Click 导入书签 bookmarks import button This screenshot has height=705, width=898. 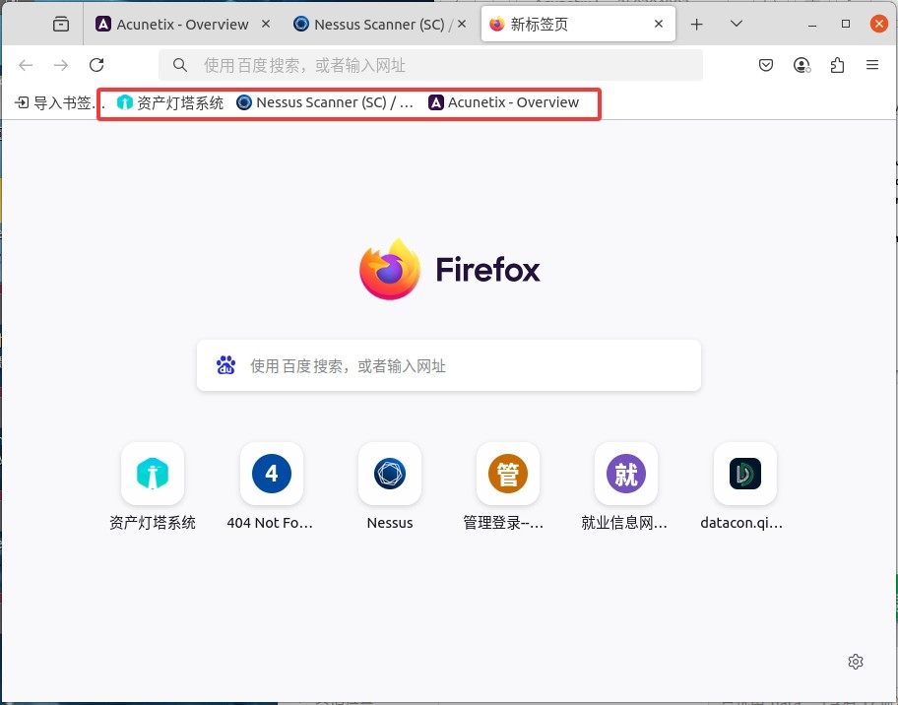[x=57, y=103]
